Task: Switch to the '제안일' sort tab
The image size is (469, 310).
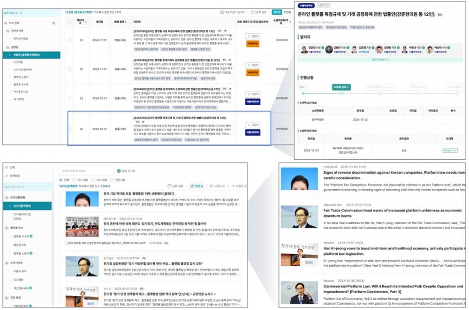Action: click(277, 12)
